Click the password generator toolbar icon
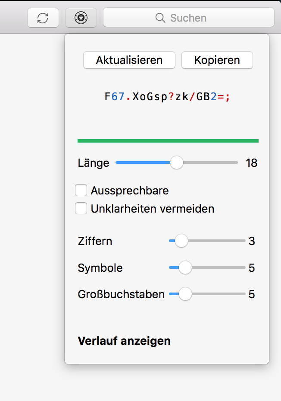Image resolution: width=281 pixels, height=401 pixels. [x=81, y=18]
